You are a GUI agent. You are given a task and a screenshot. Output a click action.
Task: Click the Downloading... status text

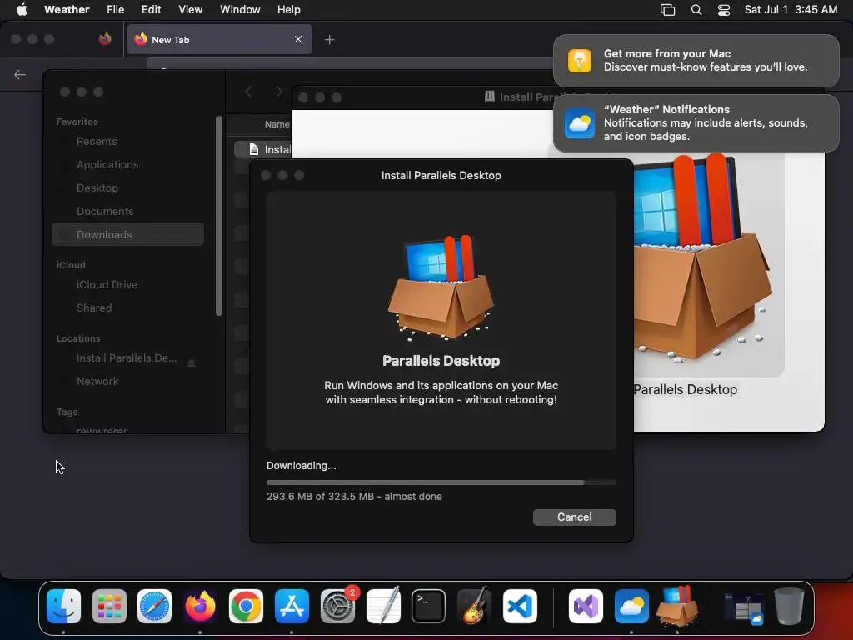point(302,466)
